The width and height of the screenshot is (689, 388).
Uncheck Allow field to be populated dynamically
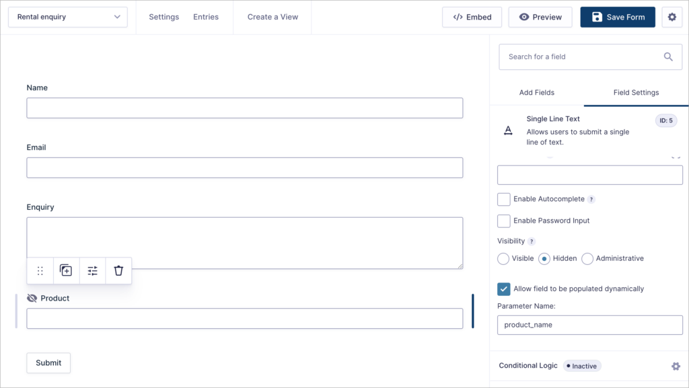click(503, 288)
